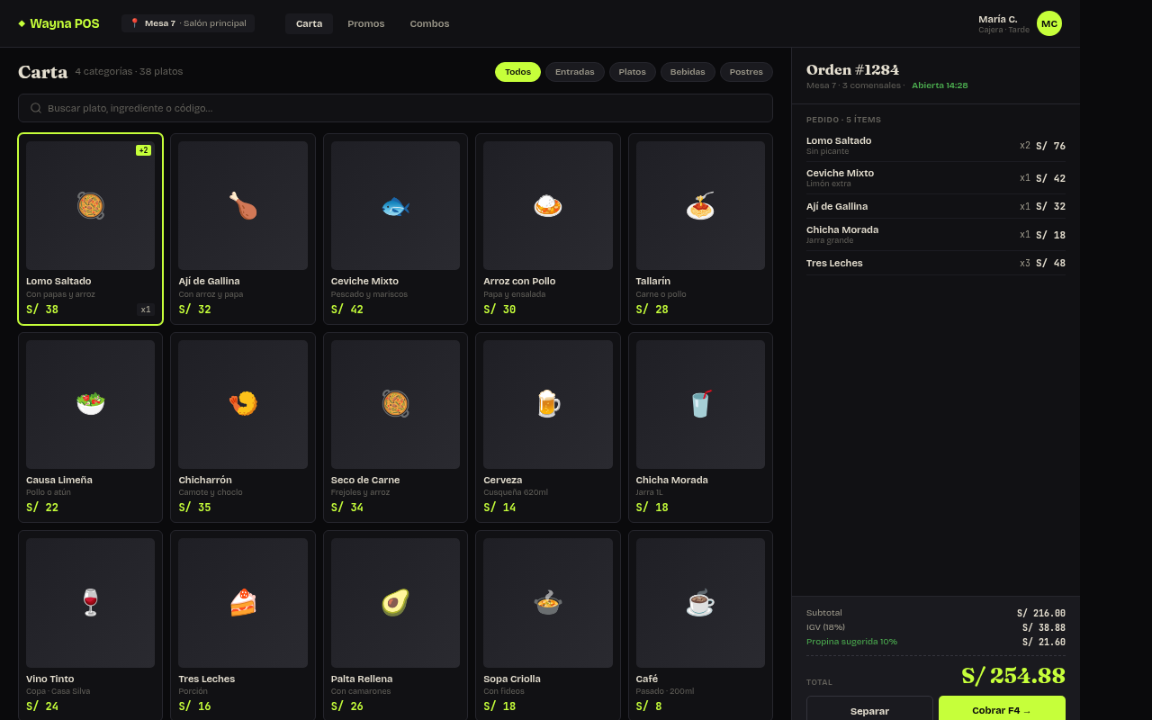Select the Palta Rellena avocado icon
The image size is (1152, 720).
tap(395, 603)
